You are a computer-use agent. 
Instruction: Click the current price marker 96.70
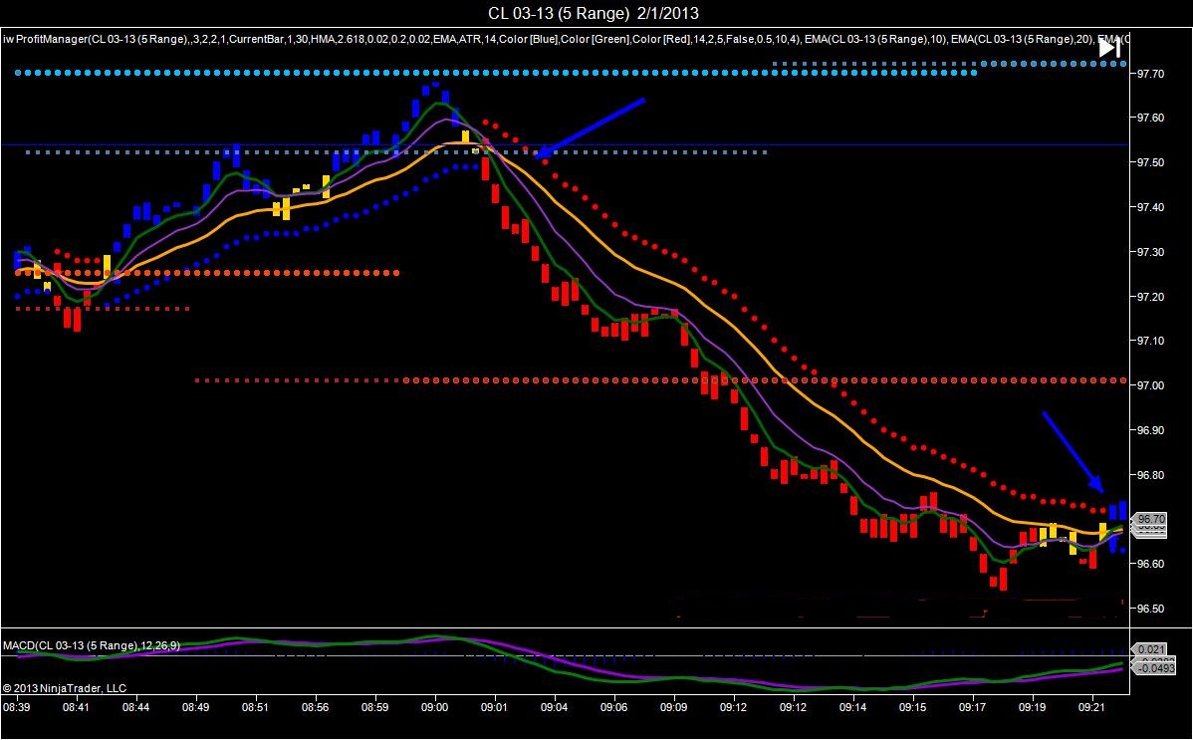pos(1150,519)
